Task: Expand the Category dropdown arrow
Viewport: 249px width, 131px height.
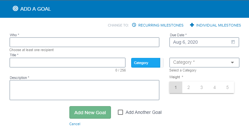Action: [232, 62]
